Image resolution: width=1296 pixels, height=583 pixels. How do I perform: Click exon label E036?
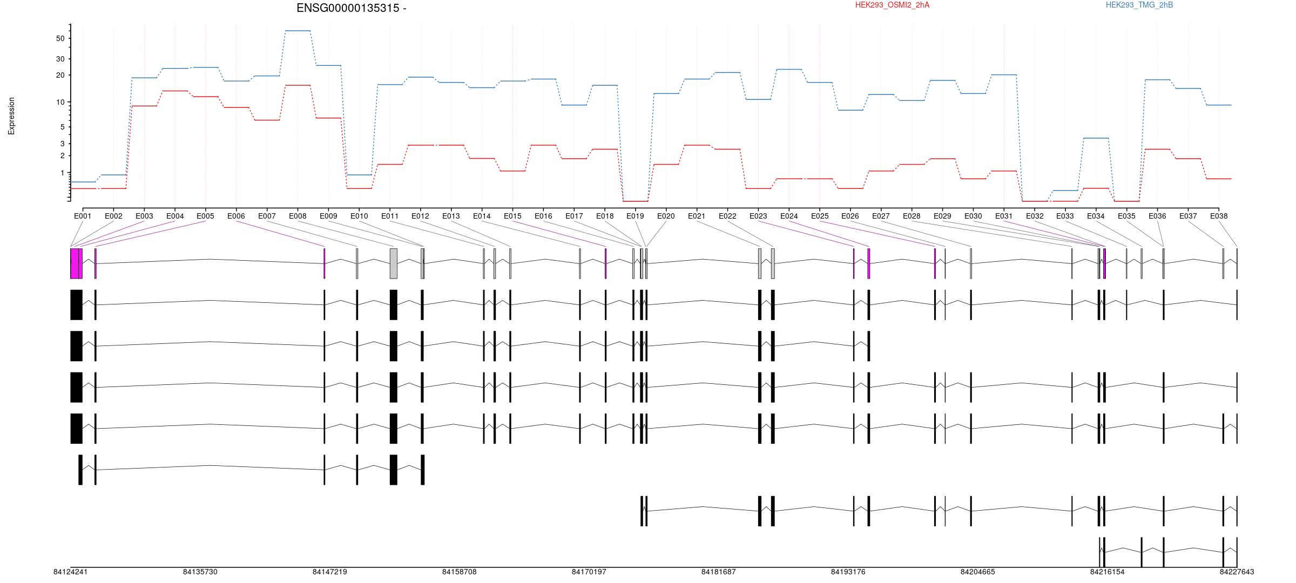[x=1157, y=216]
